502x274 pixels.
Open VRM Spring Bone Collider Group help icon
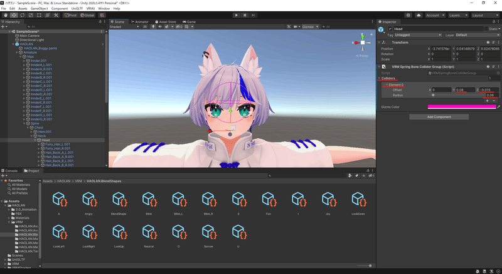pos(488,67)
